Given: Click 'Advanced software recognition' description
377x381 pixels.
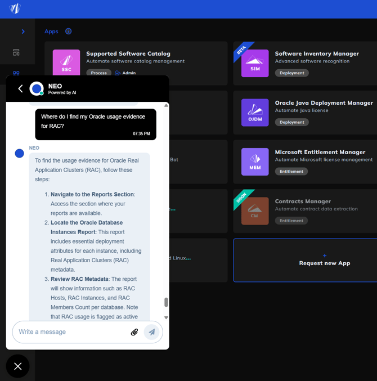Looking at the screenshot, I should point(312,61).
